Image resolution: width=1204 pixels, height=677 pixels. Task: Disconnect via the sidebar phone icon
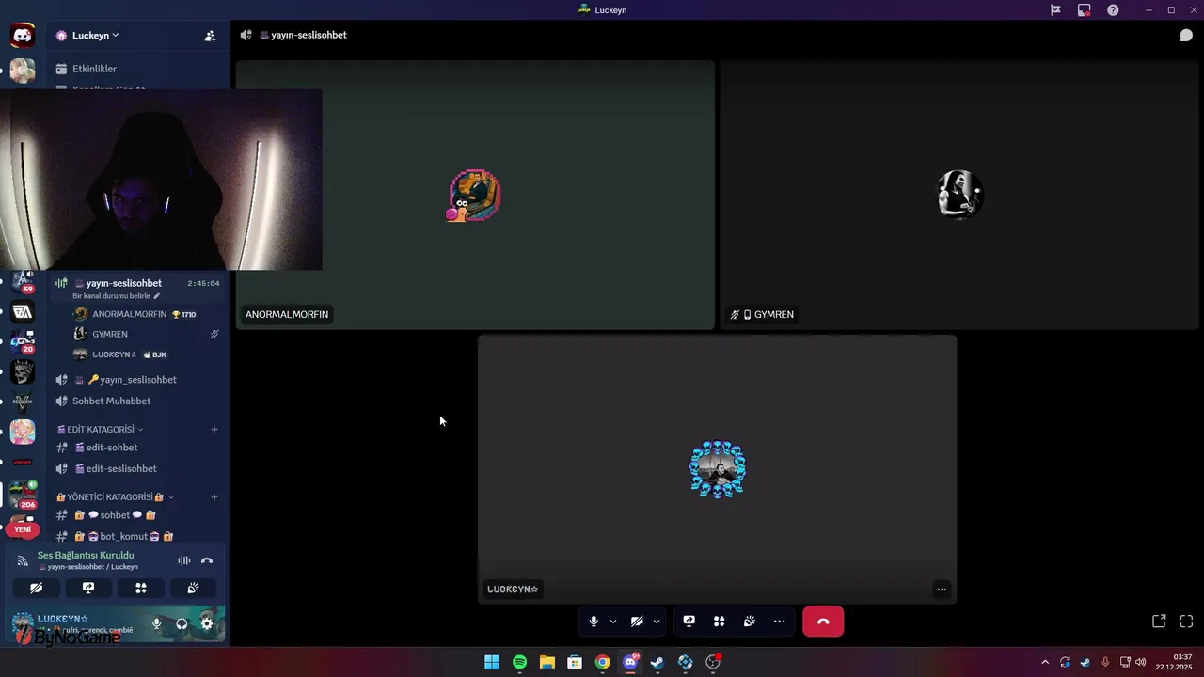coord(207,560)
